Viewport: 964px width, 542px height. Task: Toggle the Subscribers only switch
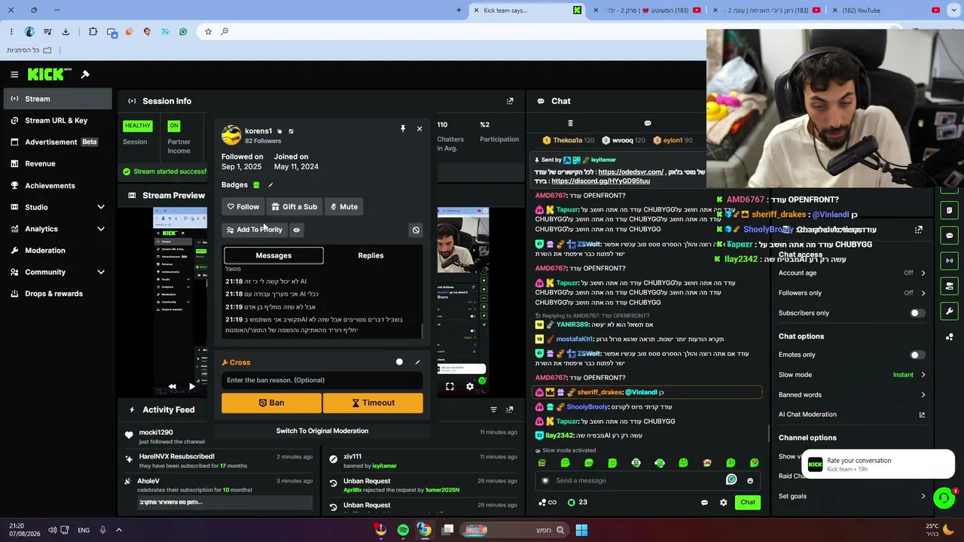pos(917,313)
